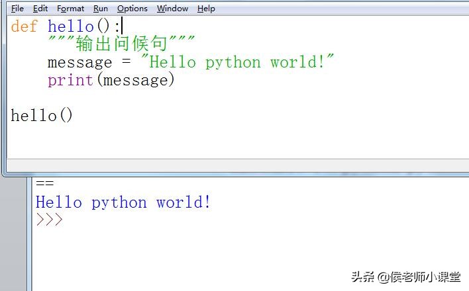Click the editor status bar
The height and width of the screenshot is (291, 469).
(x=238, y=165)
